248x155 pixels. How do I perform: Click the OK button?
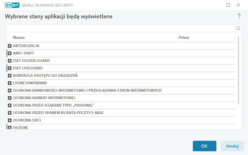coord(204,146)
